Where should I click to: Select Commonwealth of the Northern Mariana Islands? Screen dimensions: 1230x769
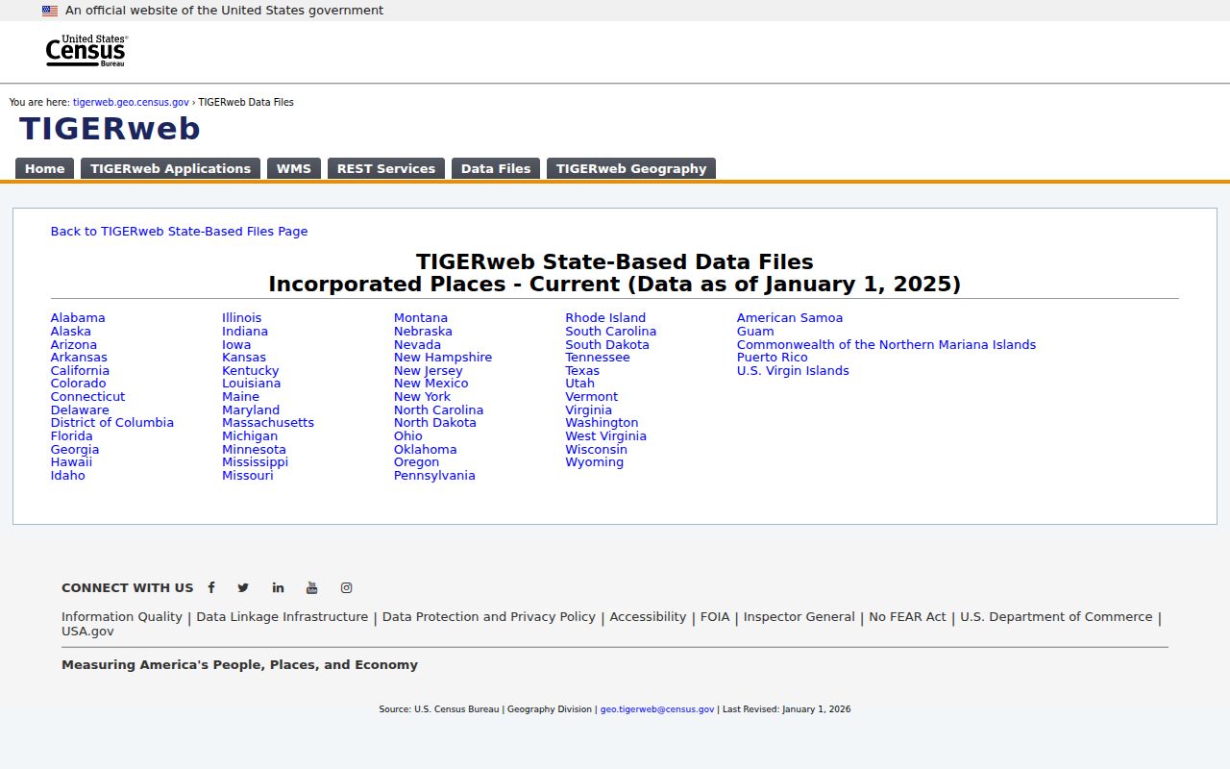click(x=886, y=345)
